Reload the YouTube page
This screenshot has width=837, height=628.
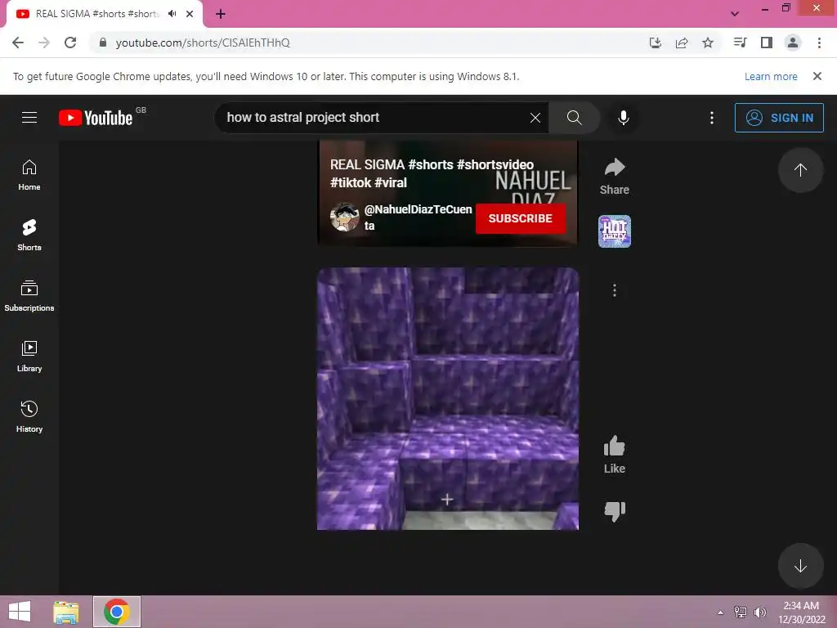[x=70, y=43]
